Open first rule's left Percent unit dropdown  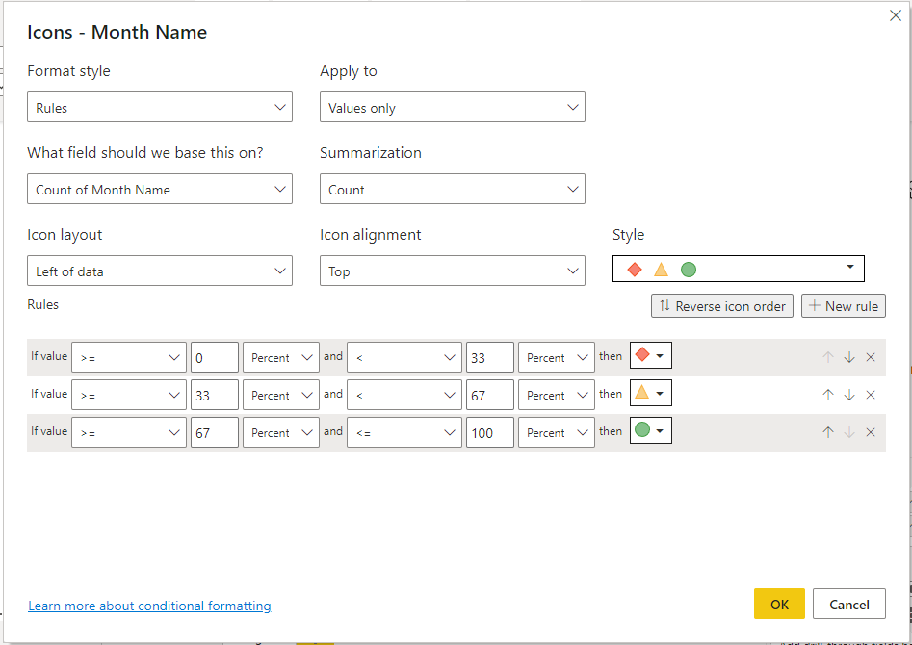pos(281,357)
